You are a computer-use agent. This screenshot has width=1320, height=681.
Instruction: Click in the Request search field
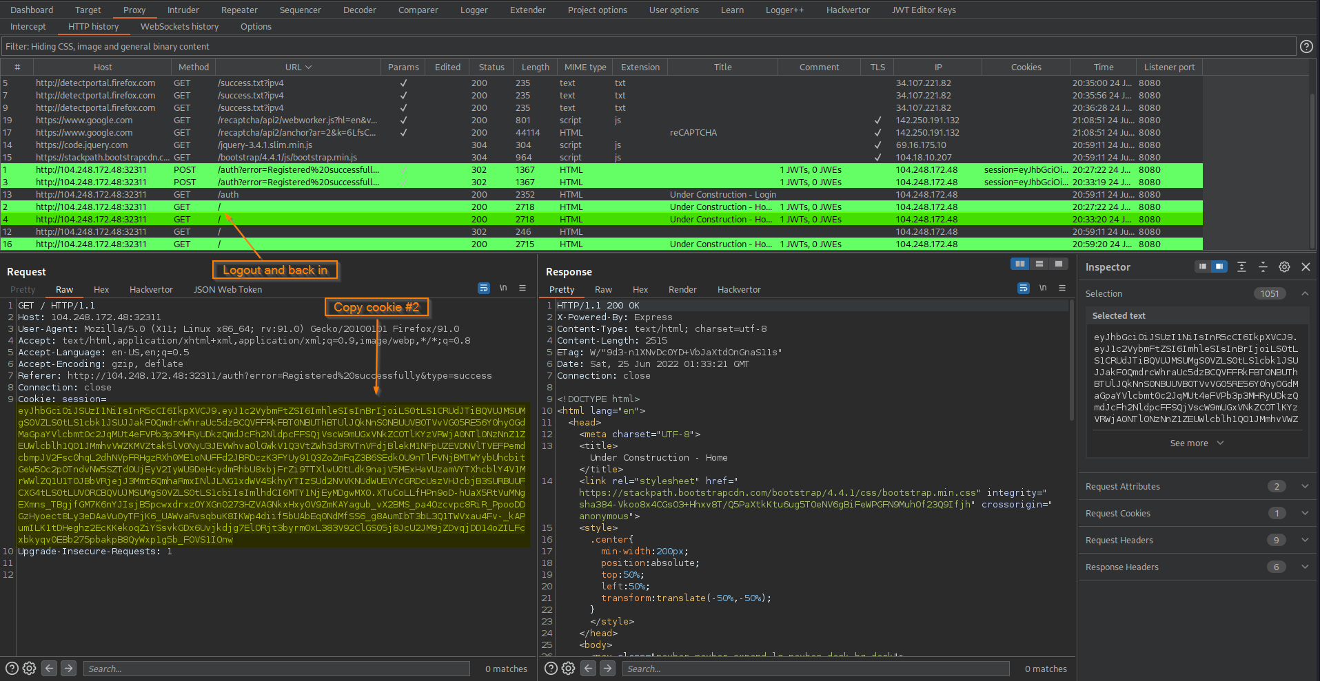tap(276, 668)
